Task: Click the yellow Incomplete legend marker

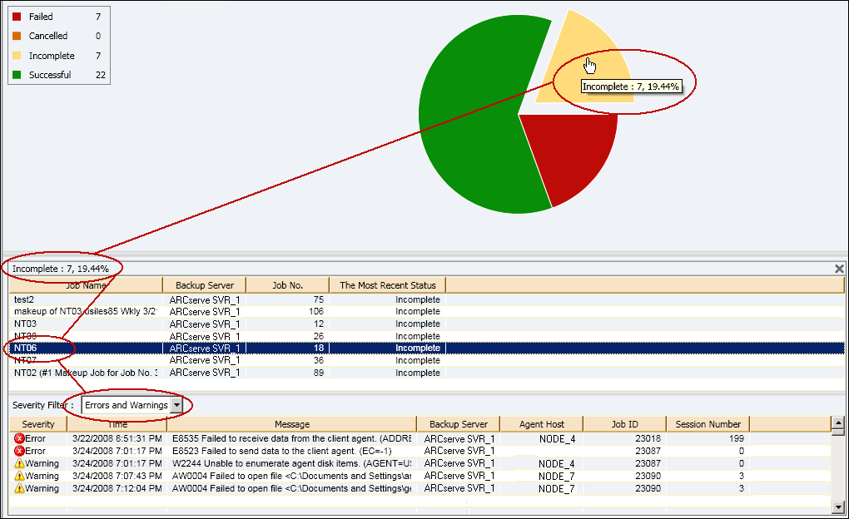Action: coord(15,56)
